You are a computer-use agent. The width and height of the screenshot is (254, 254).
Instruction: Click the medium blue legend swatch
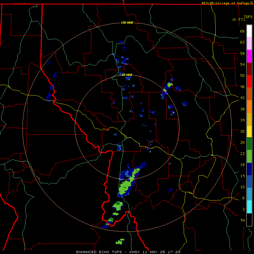coord(249,181)
